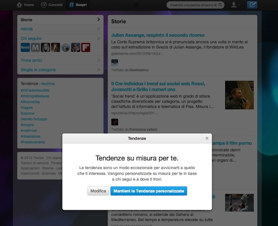The width and height of the screenshot is (278, 226).
Task: Click Mantieni le Tendenze personalizzate button
Action: tap(149, 191)
